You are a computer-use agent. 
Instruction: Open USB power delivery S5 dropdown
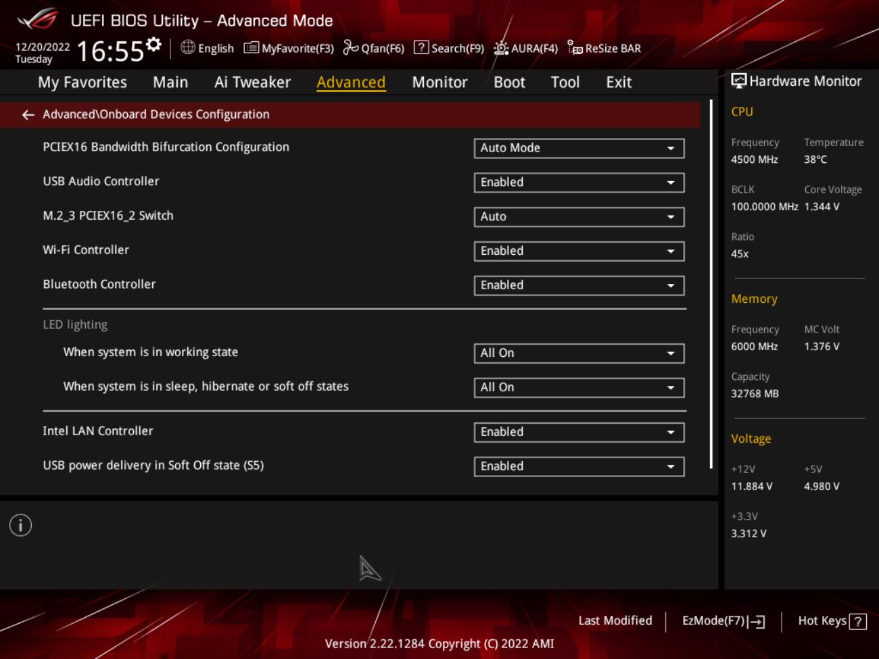(579, 466)
